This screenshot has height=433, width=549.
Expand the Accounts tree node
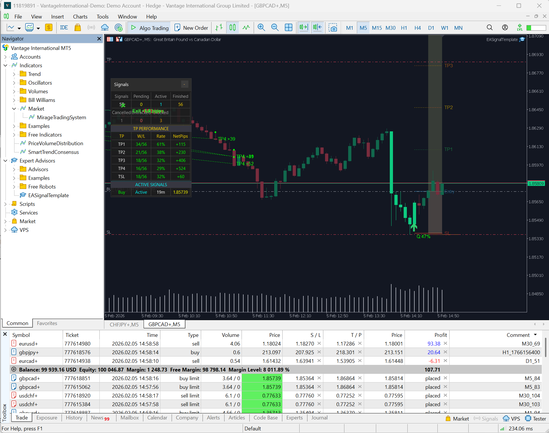tap(5, 57)
